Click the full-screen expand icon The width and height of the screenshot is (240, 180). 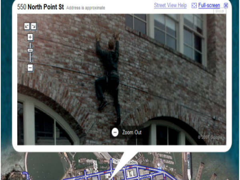194,6
